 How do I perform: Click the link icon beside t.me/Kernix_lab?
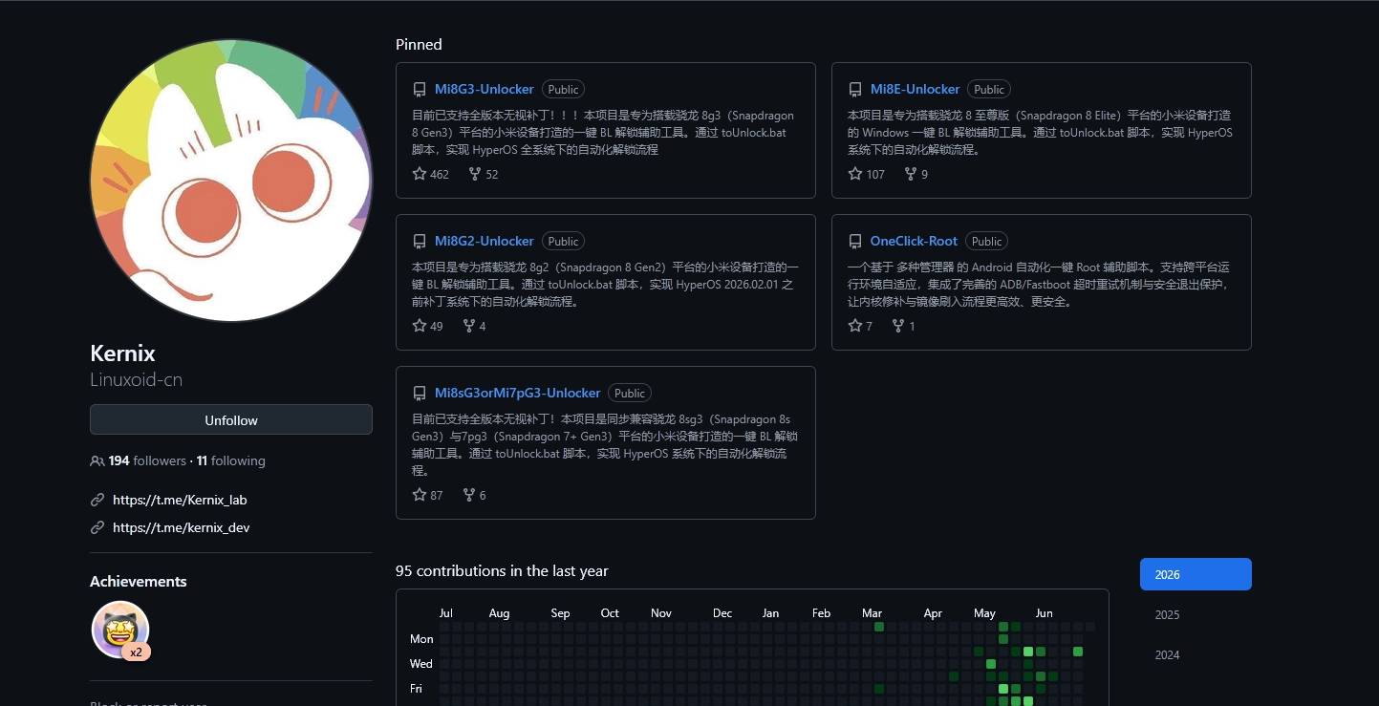(97, 500)
